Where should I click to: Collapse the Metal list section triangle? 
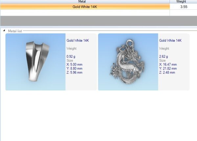pos(4,31)
